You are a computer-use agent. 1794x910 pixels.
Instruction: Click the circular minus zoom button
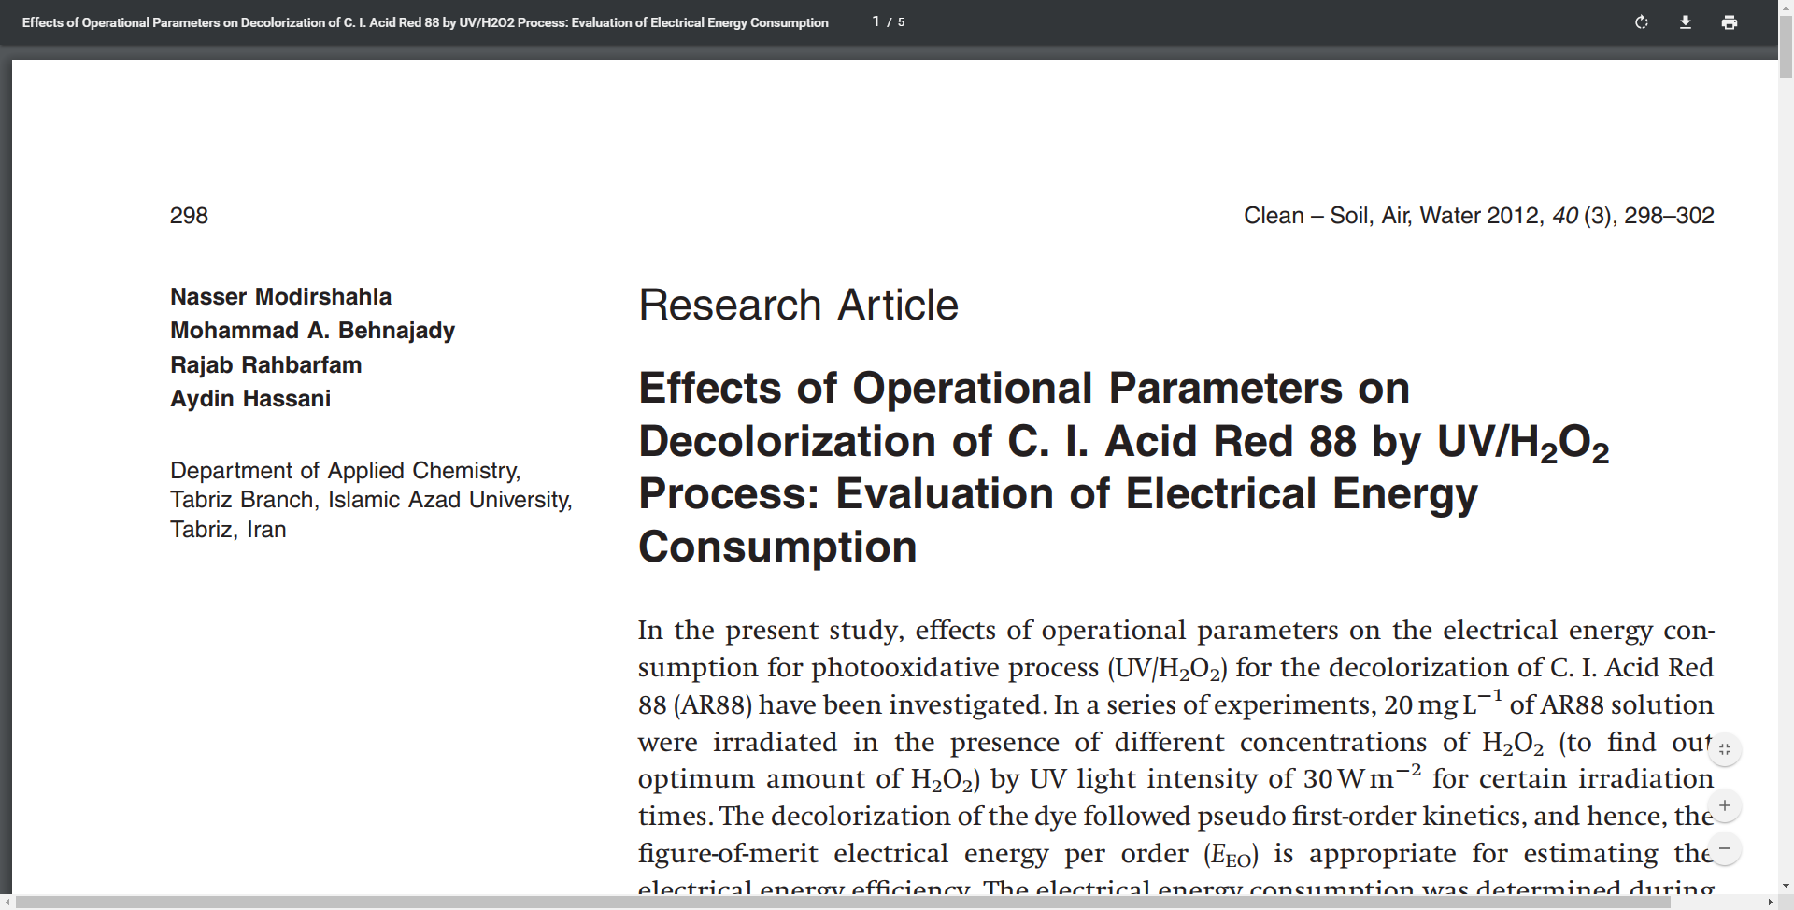coord(1724,849)
